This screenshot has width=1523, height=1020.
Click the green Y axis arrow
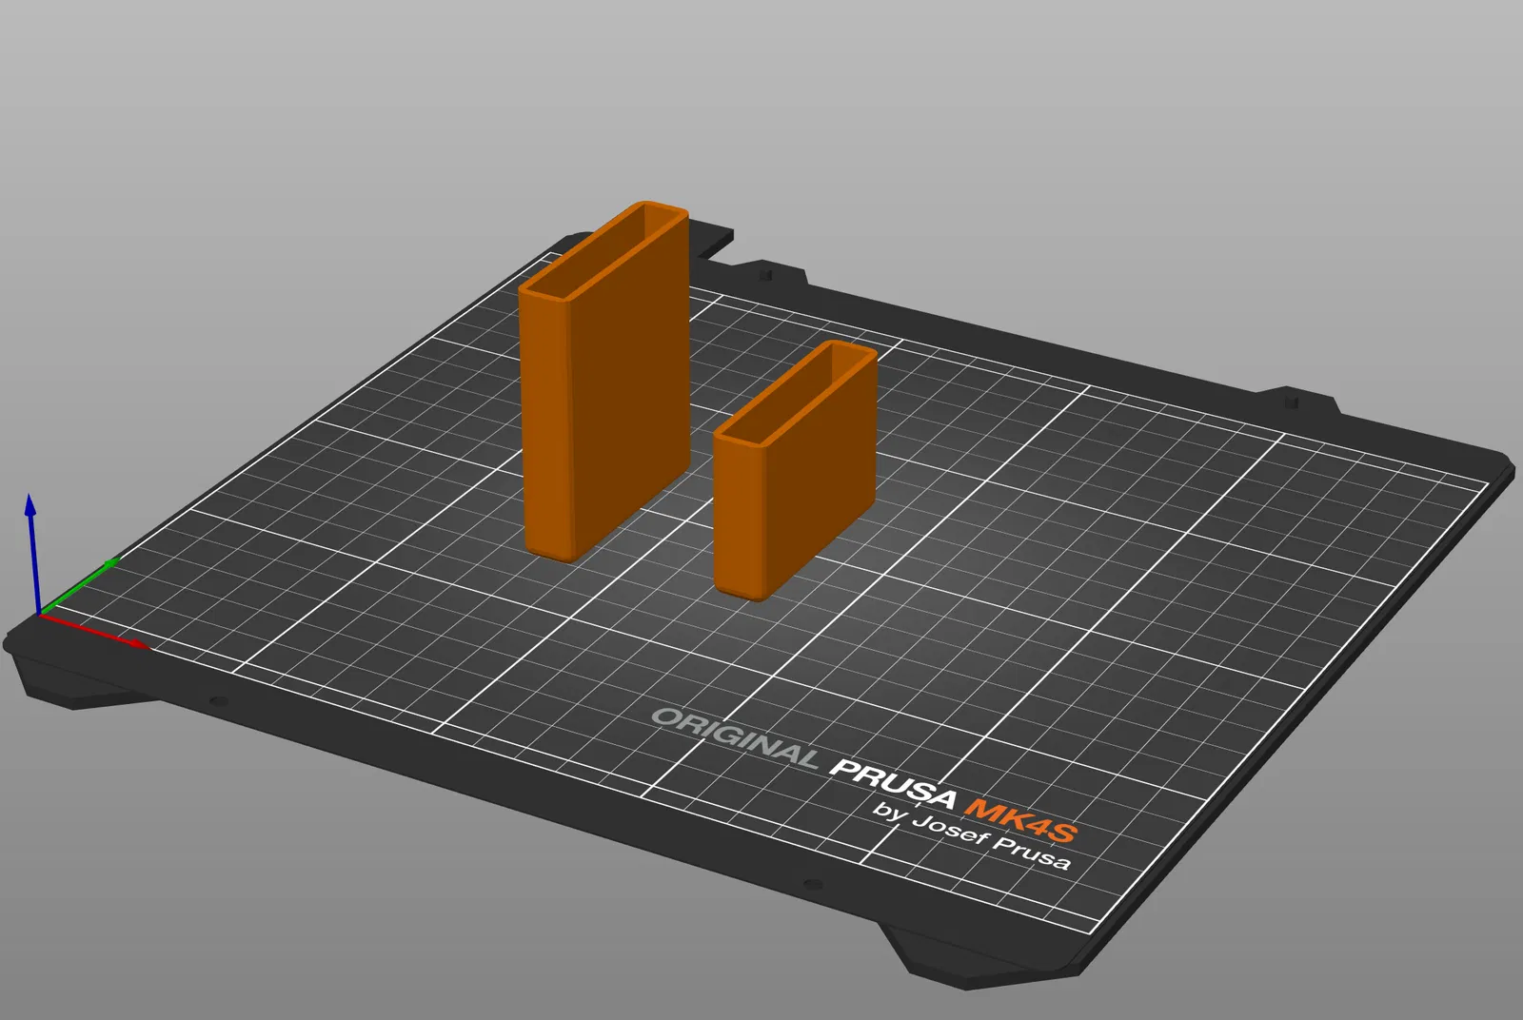(81, 587)
